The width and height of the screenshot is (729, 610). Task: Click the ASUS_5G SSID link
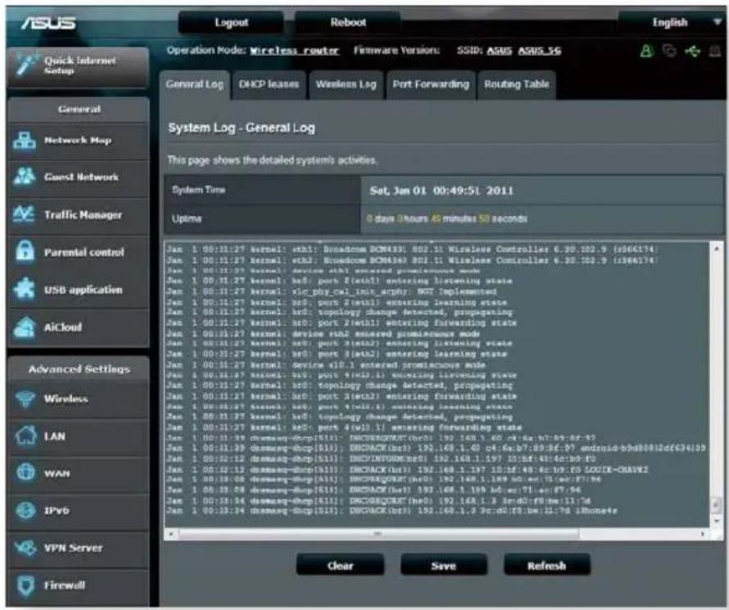pos(539,51)
